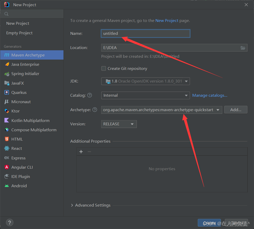Click the Location field E:\IDEA
The width and height of the screenshot is (254, 229).
[174, 48]
